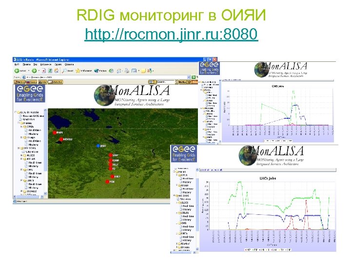Click the IHEP site marker on the map
Image resolution: width=351 pixels, height=263 pixels.
(x=112, y=176)
